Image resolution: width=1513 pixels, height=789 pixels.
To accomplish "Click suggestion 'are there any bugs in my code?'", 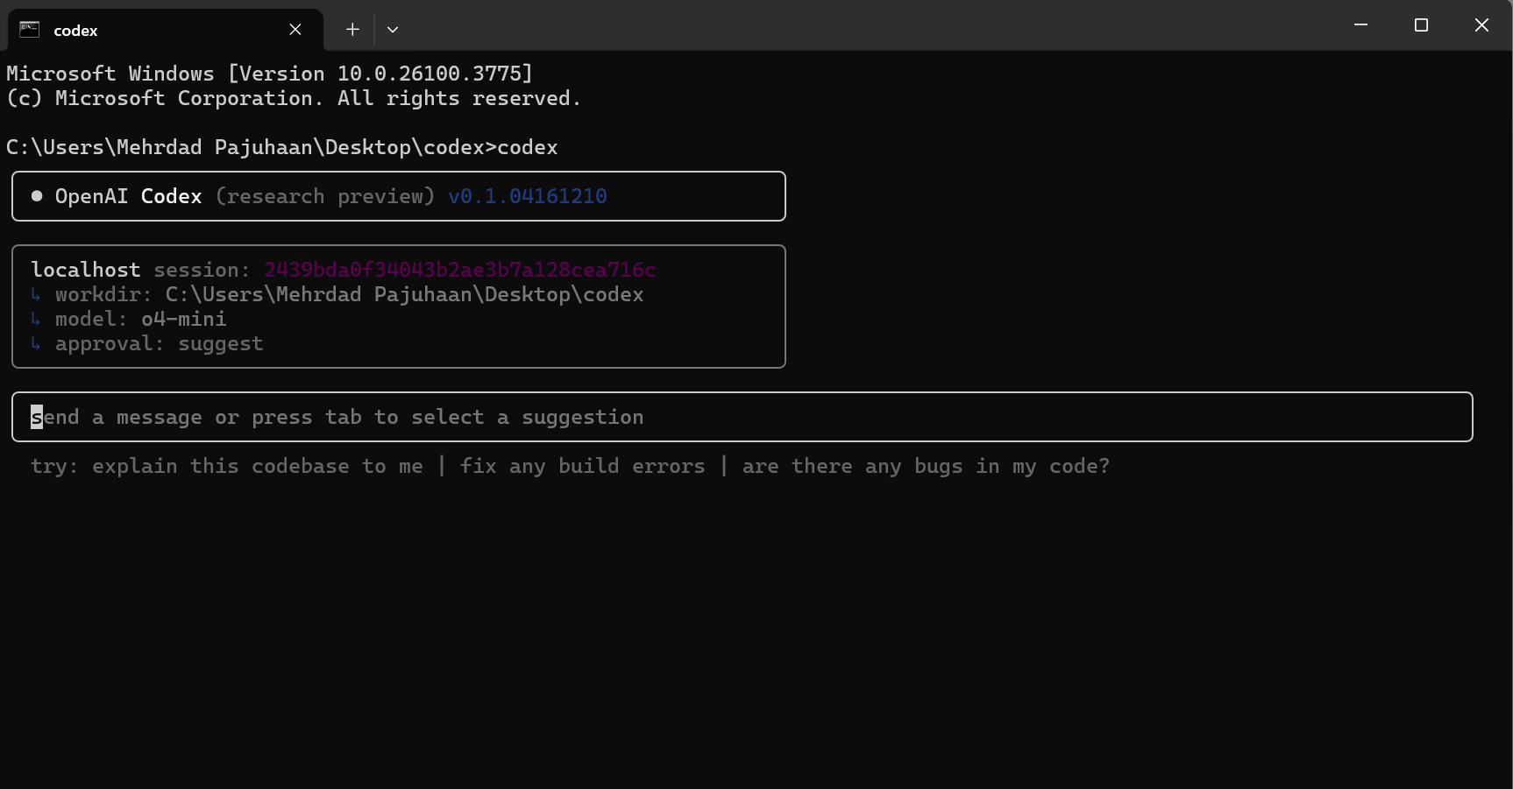I will [926, 466].
